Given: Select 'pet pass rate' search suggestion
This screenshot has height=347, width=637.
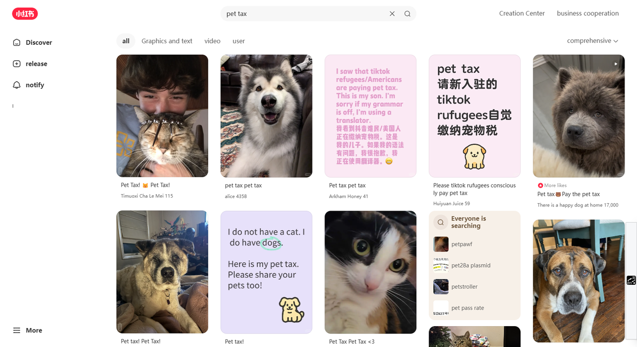Looking at the screenshot, I should (467, 308).
